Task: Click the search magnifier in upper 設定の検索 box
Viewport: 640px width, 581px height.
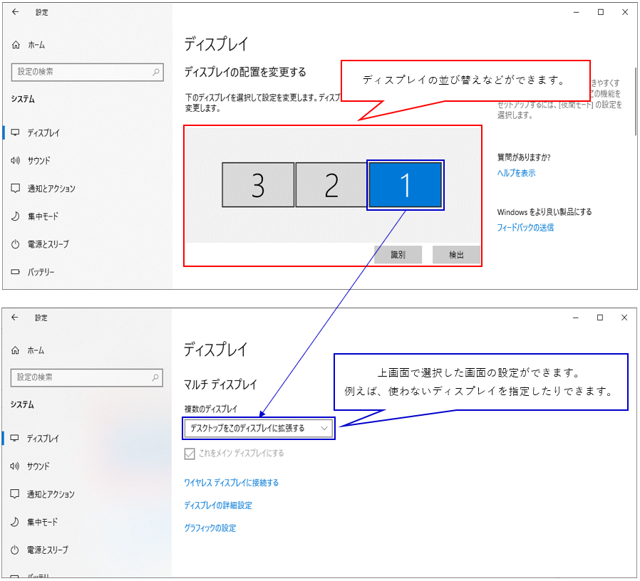Action: point(156,72)
